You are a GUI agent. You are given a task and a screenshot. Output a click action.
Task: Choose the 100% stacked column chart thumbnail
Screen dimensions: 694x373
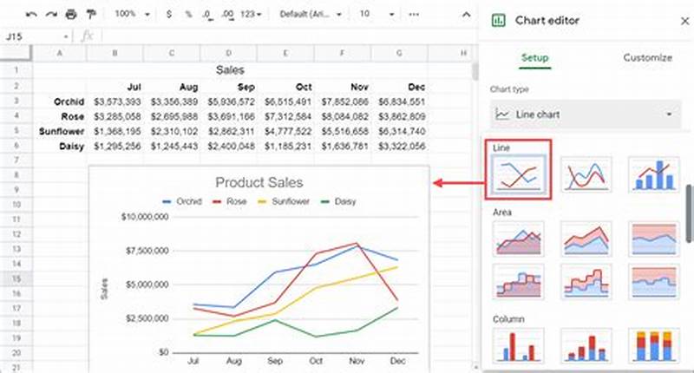[x=654, y=346]
